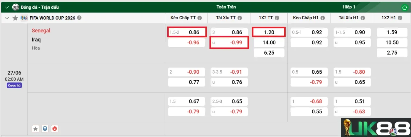Select the Toàn Trận header tab

[226, 7]
